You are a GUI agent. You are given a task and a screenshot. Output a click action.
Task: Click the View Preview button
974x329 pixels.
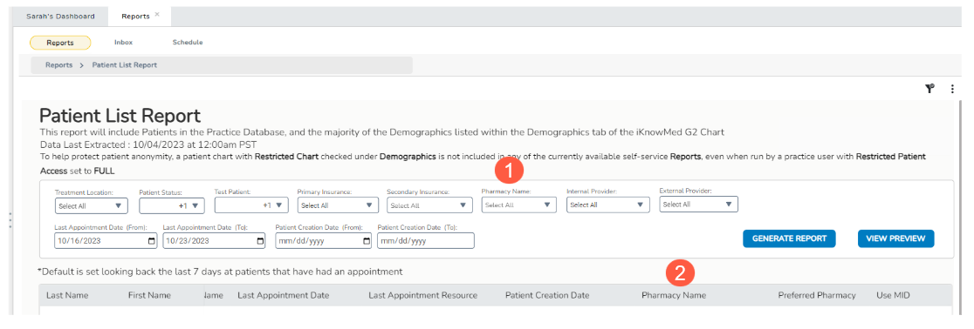click(x=895, y=238)
